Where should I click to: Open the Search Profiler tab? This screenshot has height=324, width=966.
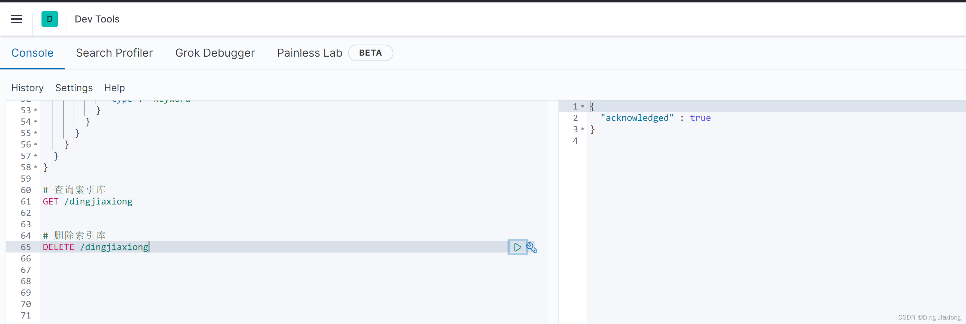click(x=114, y=53)
